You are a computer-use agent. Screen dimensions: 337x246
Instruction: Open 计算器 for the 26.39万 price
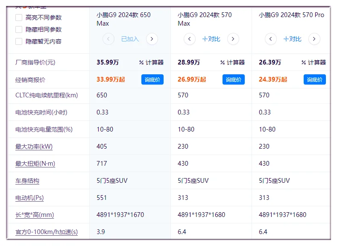point(314,62)
